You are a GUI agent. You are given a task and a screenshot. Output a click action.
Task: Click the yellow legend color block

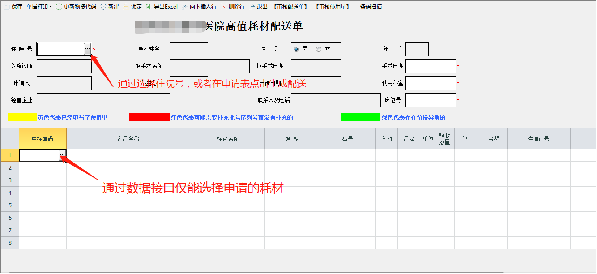coord(22,117)
